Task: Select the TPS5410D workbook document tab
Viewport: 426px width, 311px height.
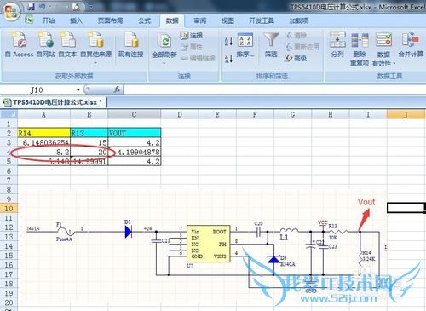Action: pyautogui.click(x=54, y=102)
